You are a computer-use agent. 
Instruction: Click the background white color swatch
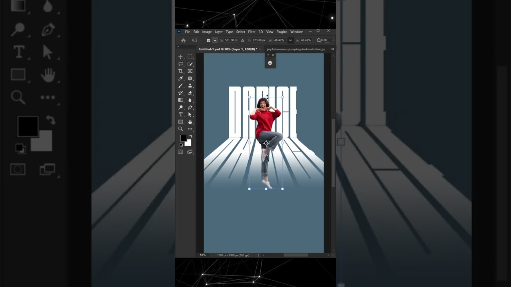pyautogui.click(x=188, y=143)
